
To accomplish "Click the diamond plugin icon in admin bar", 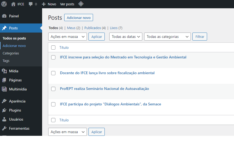I will pos(81,4).
